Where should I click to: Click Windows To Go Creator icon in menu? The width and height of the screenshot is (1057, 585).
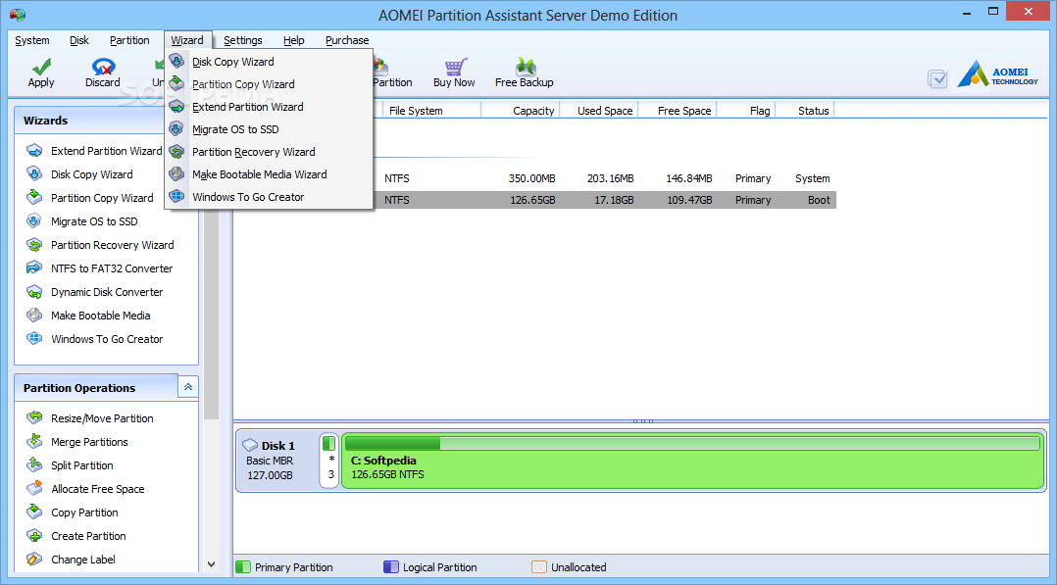click(176, 197)
